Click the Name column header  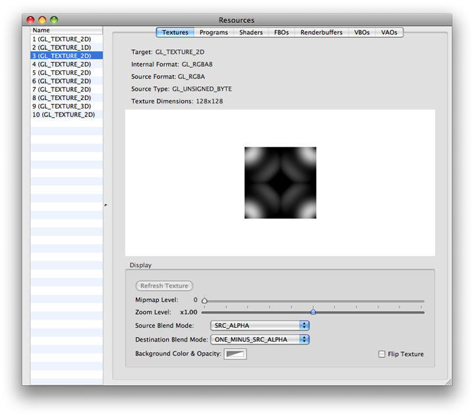coord(66,30)
